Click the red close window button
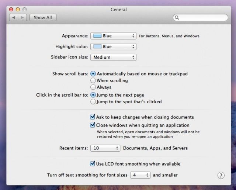This screenshot has width=236, height=190. click(11, 9)
